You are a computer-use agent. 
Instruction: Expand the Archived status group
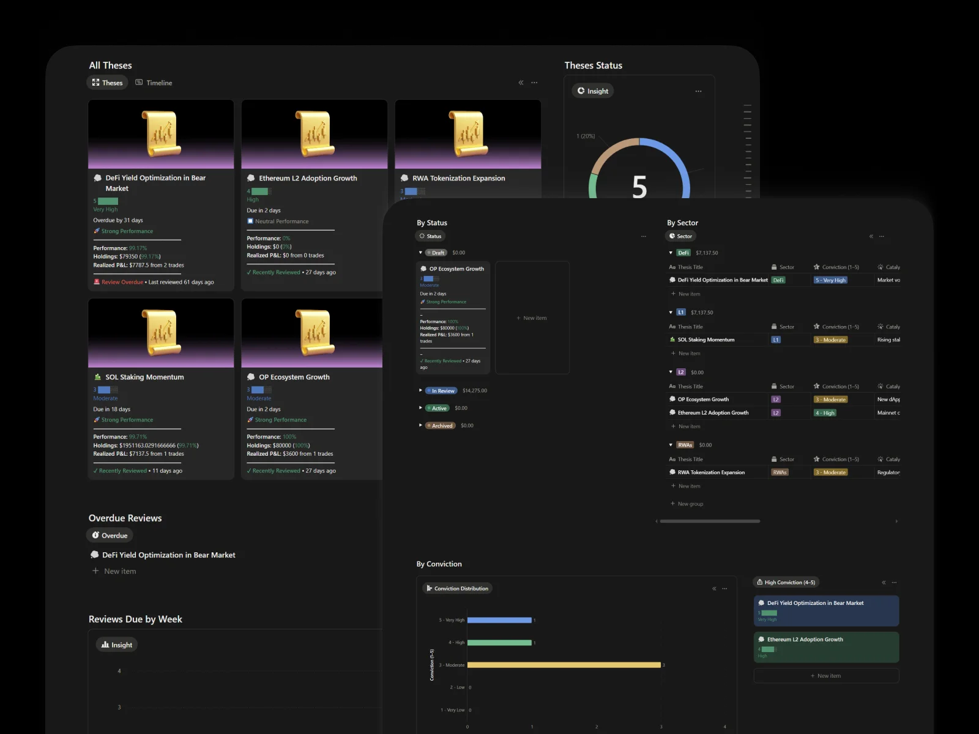(x=420, y=425)
